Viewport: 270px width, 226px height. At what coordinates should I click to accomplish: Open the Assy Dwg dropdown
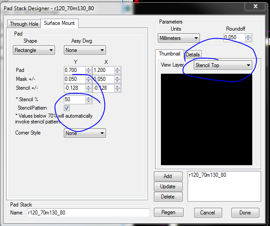click(85, 50)
